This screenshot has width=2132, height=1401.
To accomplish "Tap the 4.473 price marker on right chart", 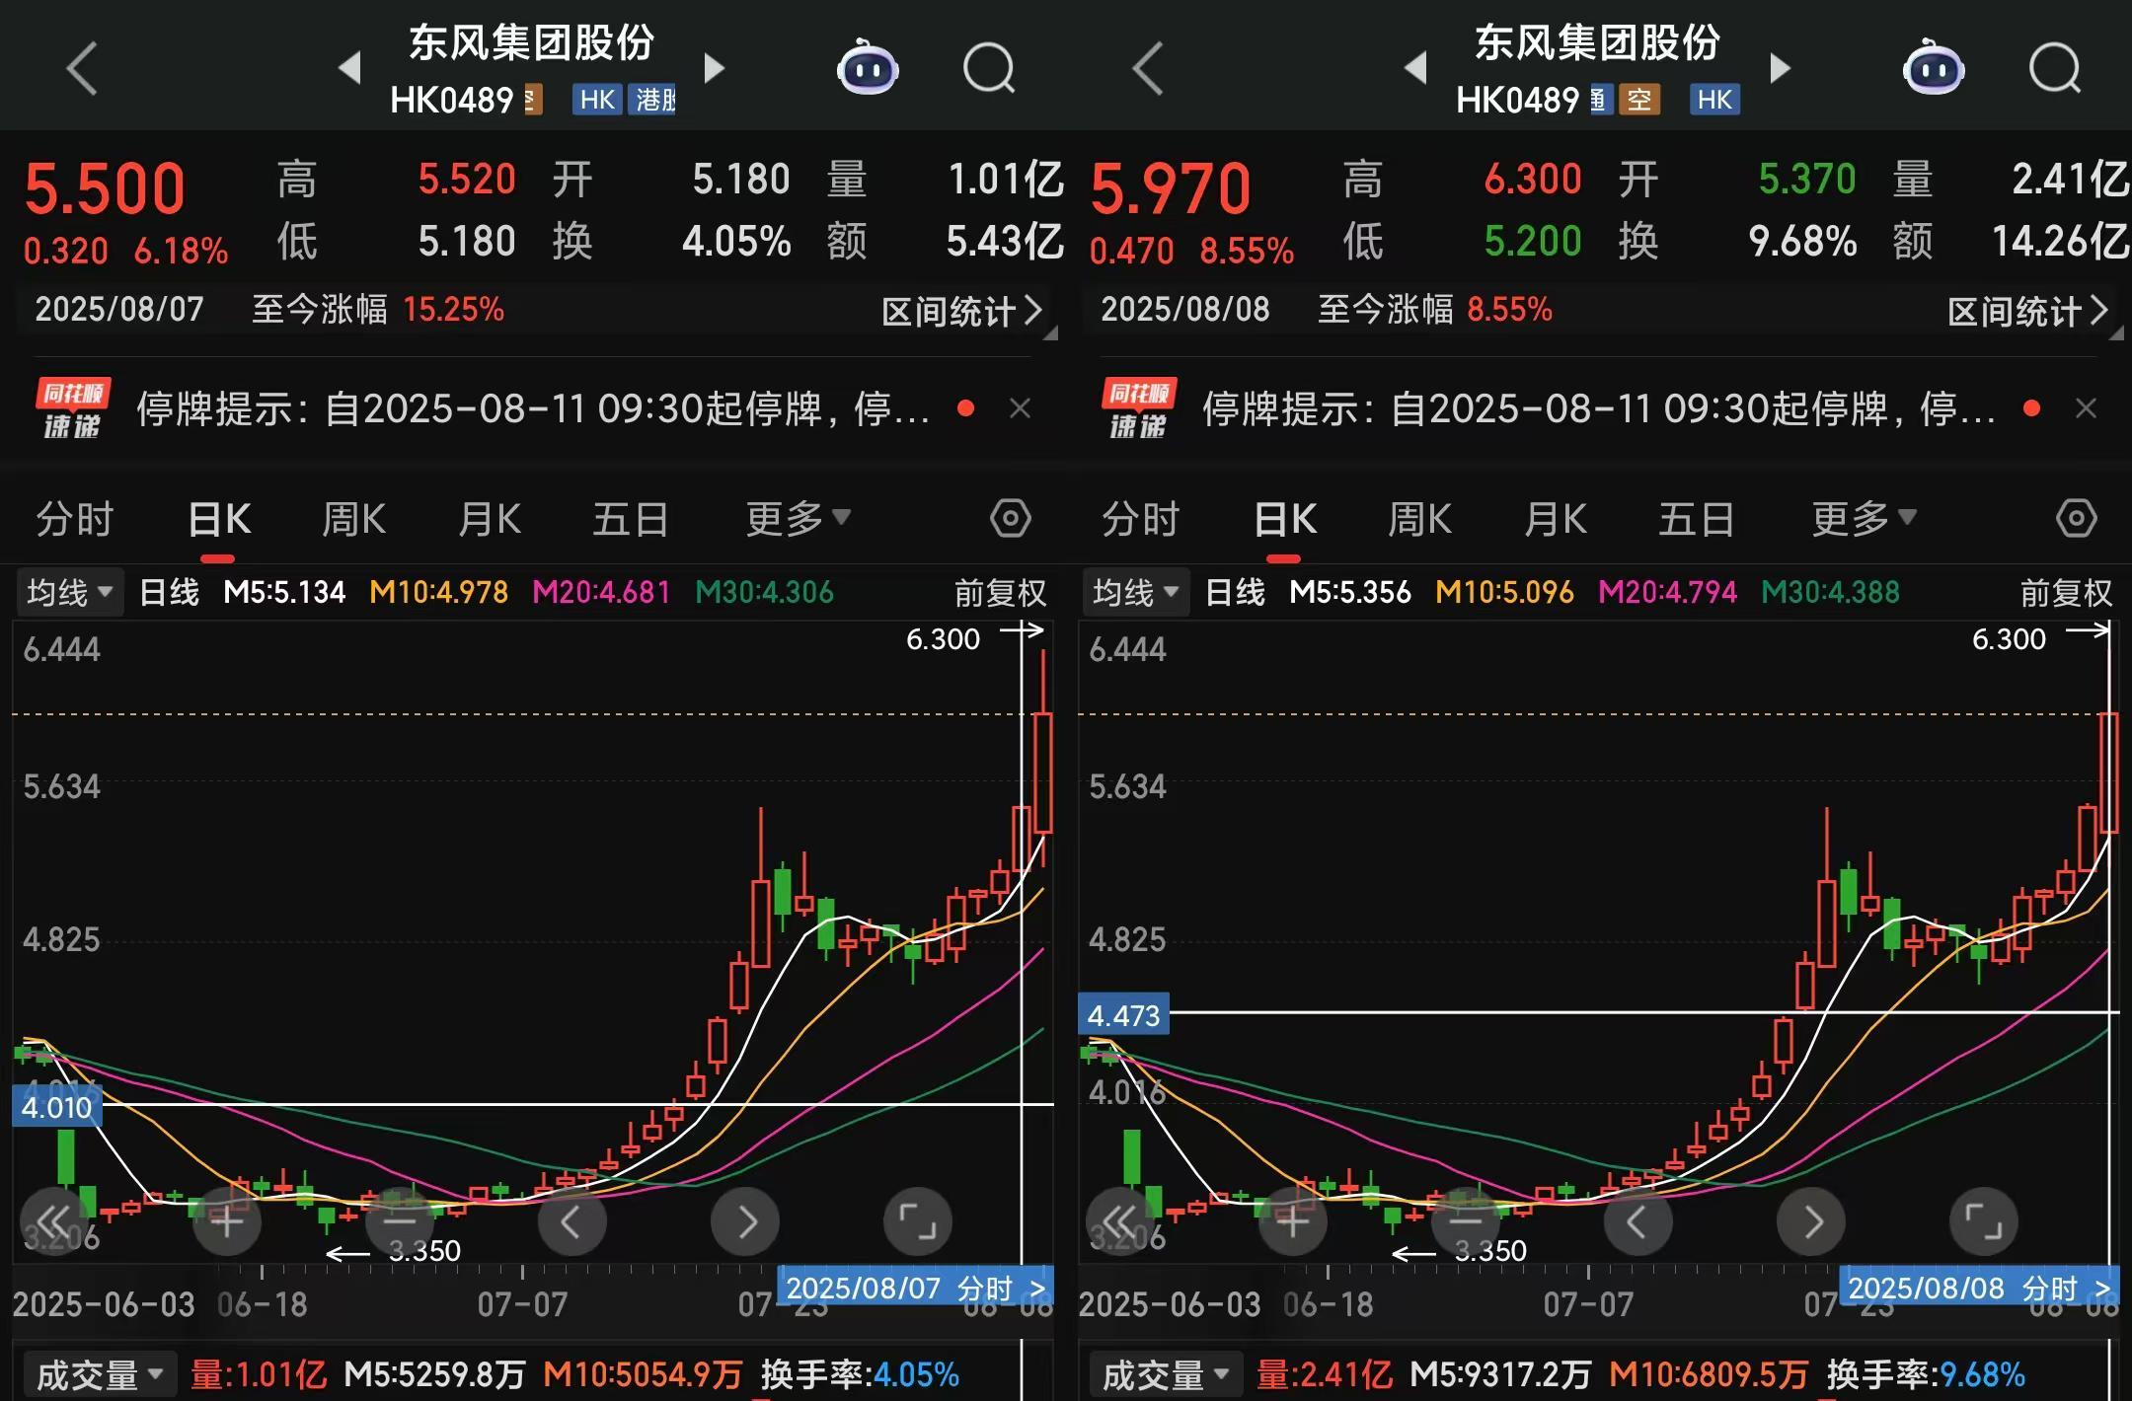I will pos(1123,1014).
